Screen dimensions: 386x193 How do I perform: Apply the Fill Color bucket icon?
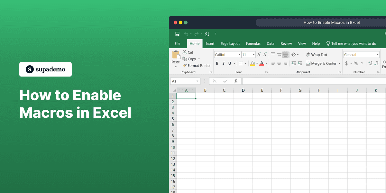click(x=253, y=63)
